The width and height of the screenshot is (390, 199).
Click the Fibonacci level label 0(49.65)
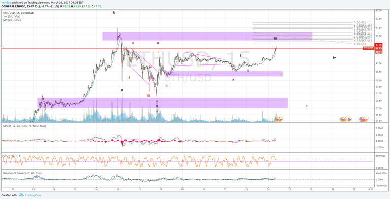point(359,44)
